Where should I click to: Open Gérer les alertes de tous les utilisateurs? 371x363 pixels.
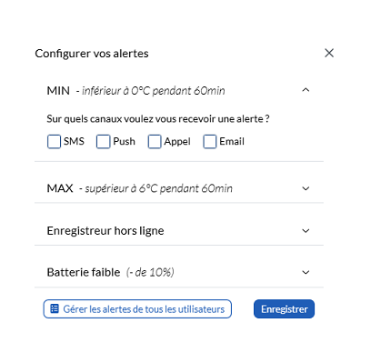coord(137,309)
